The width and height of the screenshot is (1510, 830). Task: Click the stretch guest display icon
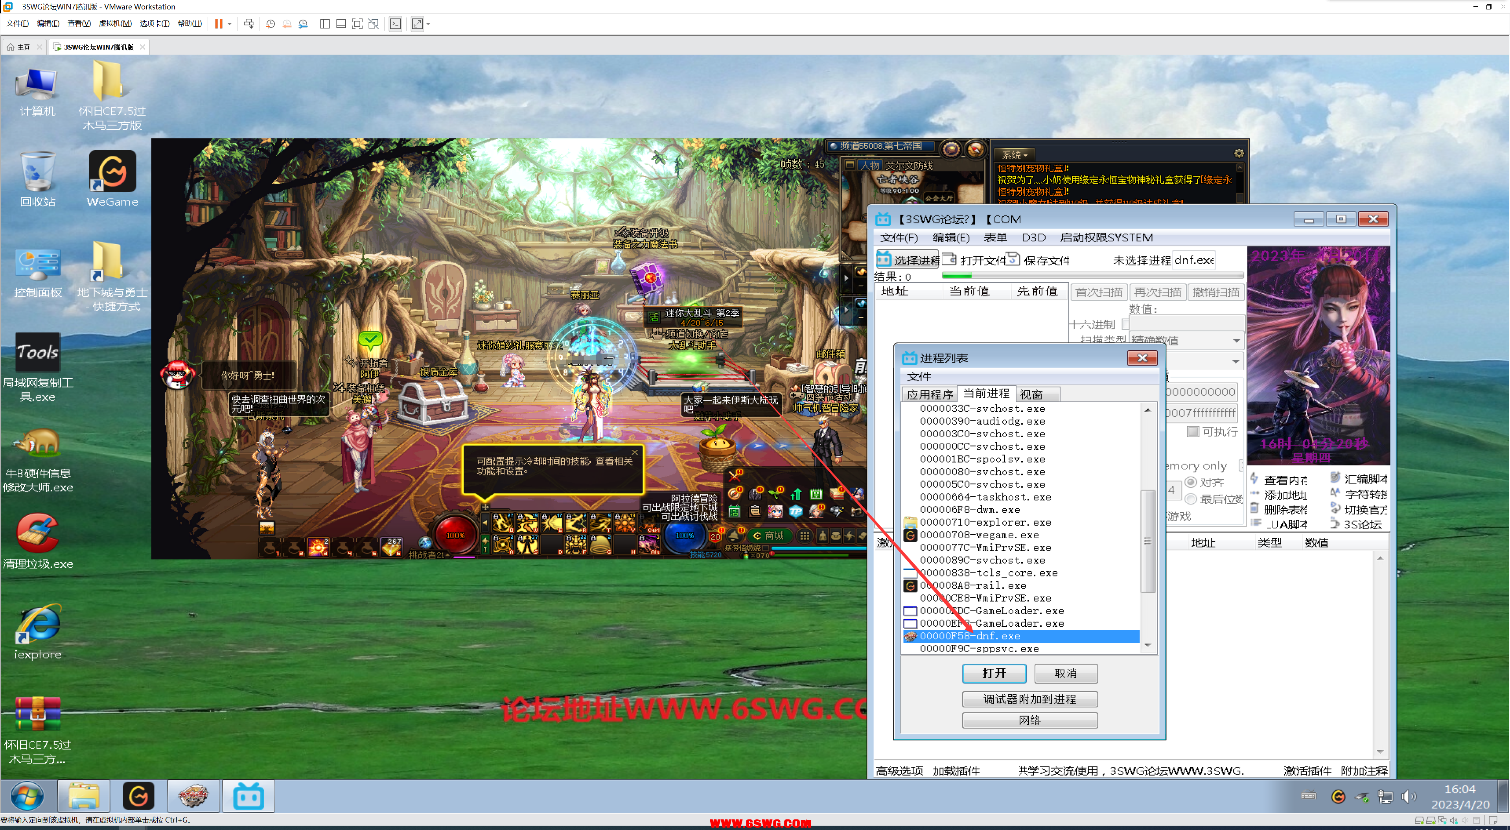(x=417, y=24)
